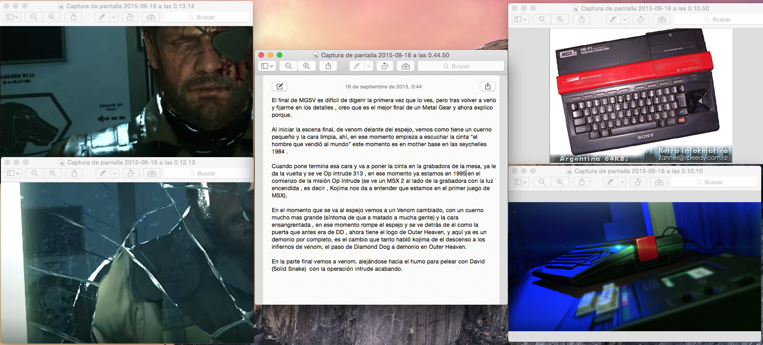Zoom in on the 0.10.10 capture window
The width and height of the screenshot is (763, 345).
[x=560, y=182]
